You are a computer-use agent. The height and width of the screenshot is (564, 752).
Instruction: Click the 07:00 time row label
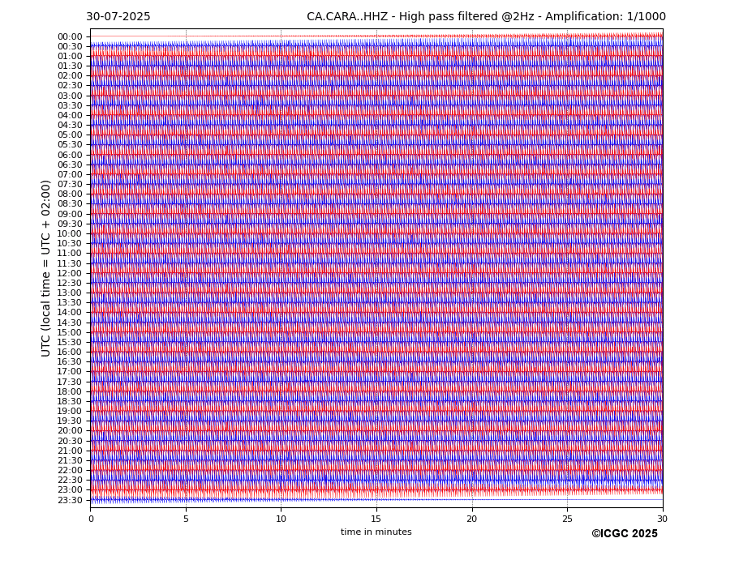70,174
